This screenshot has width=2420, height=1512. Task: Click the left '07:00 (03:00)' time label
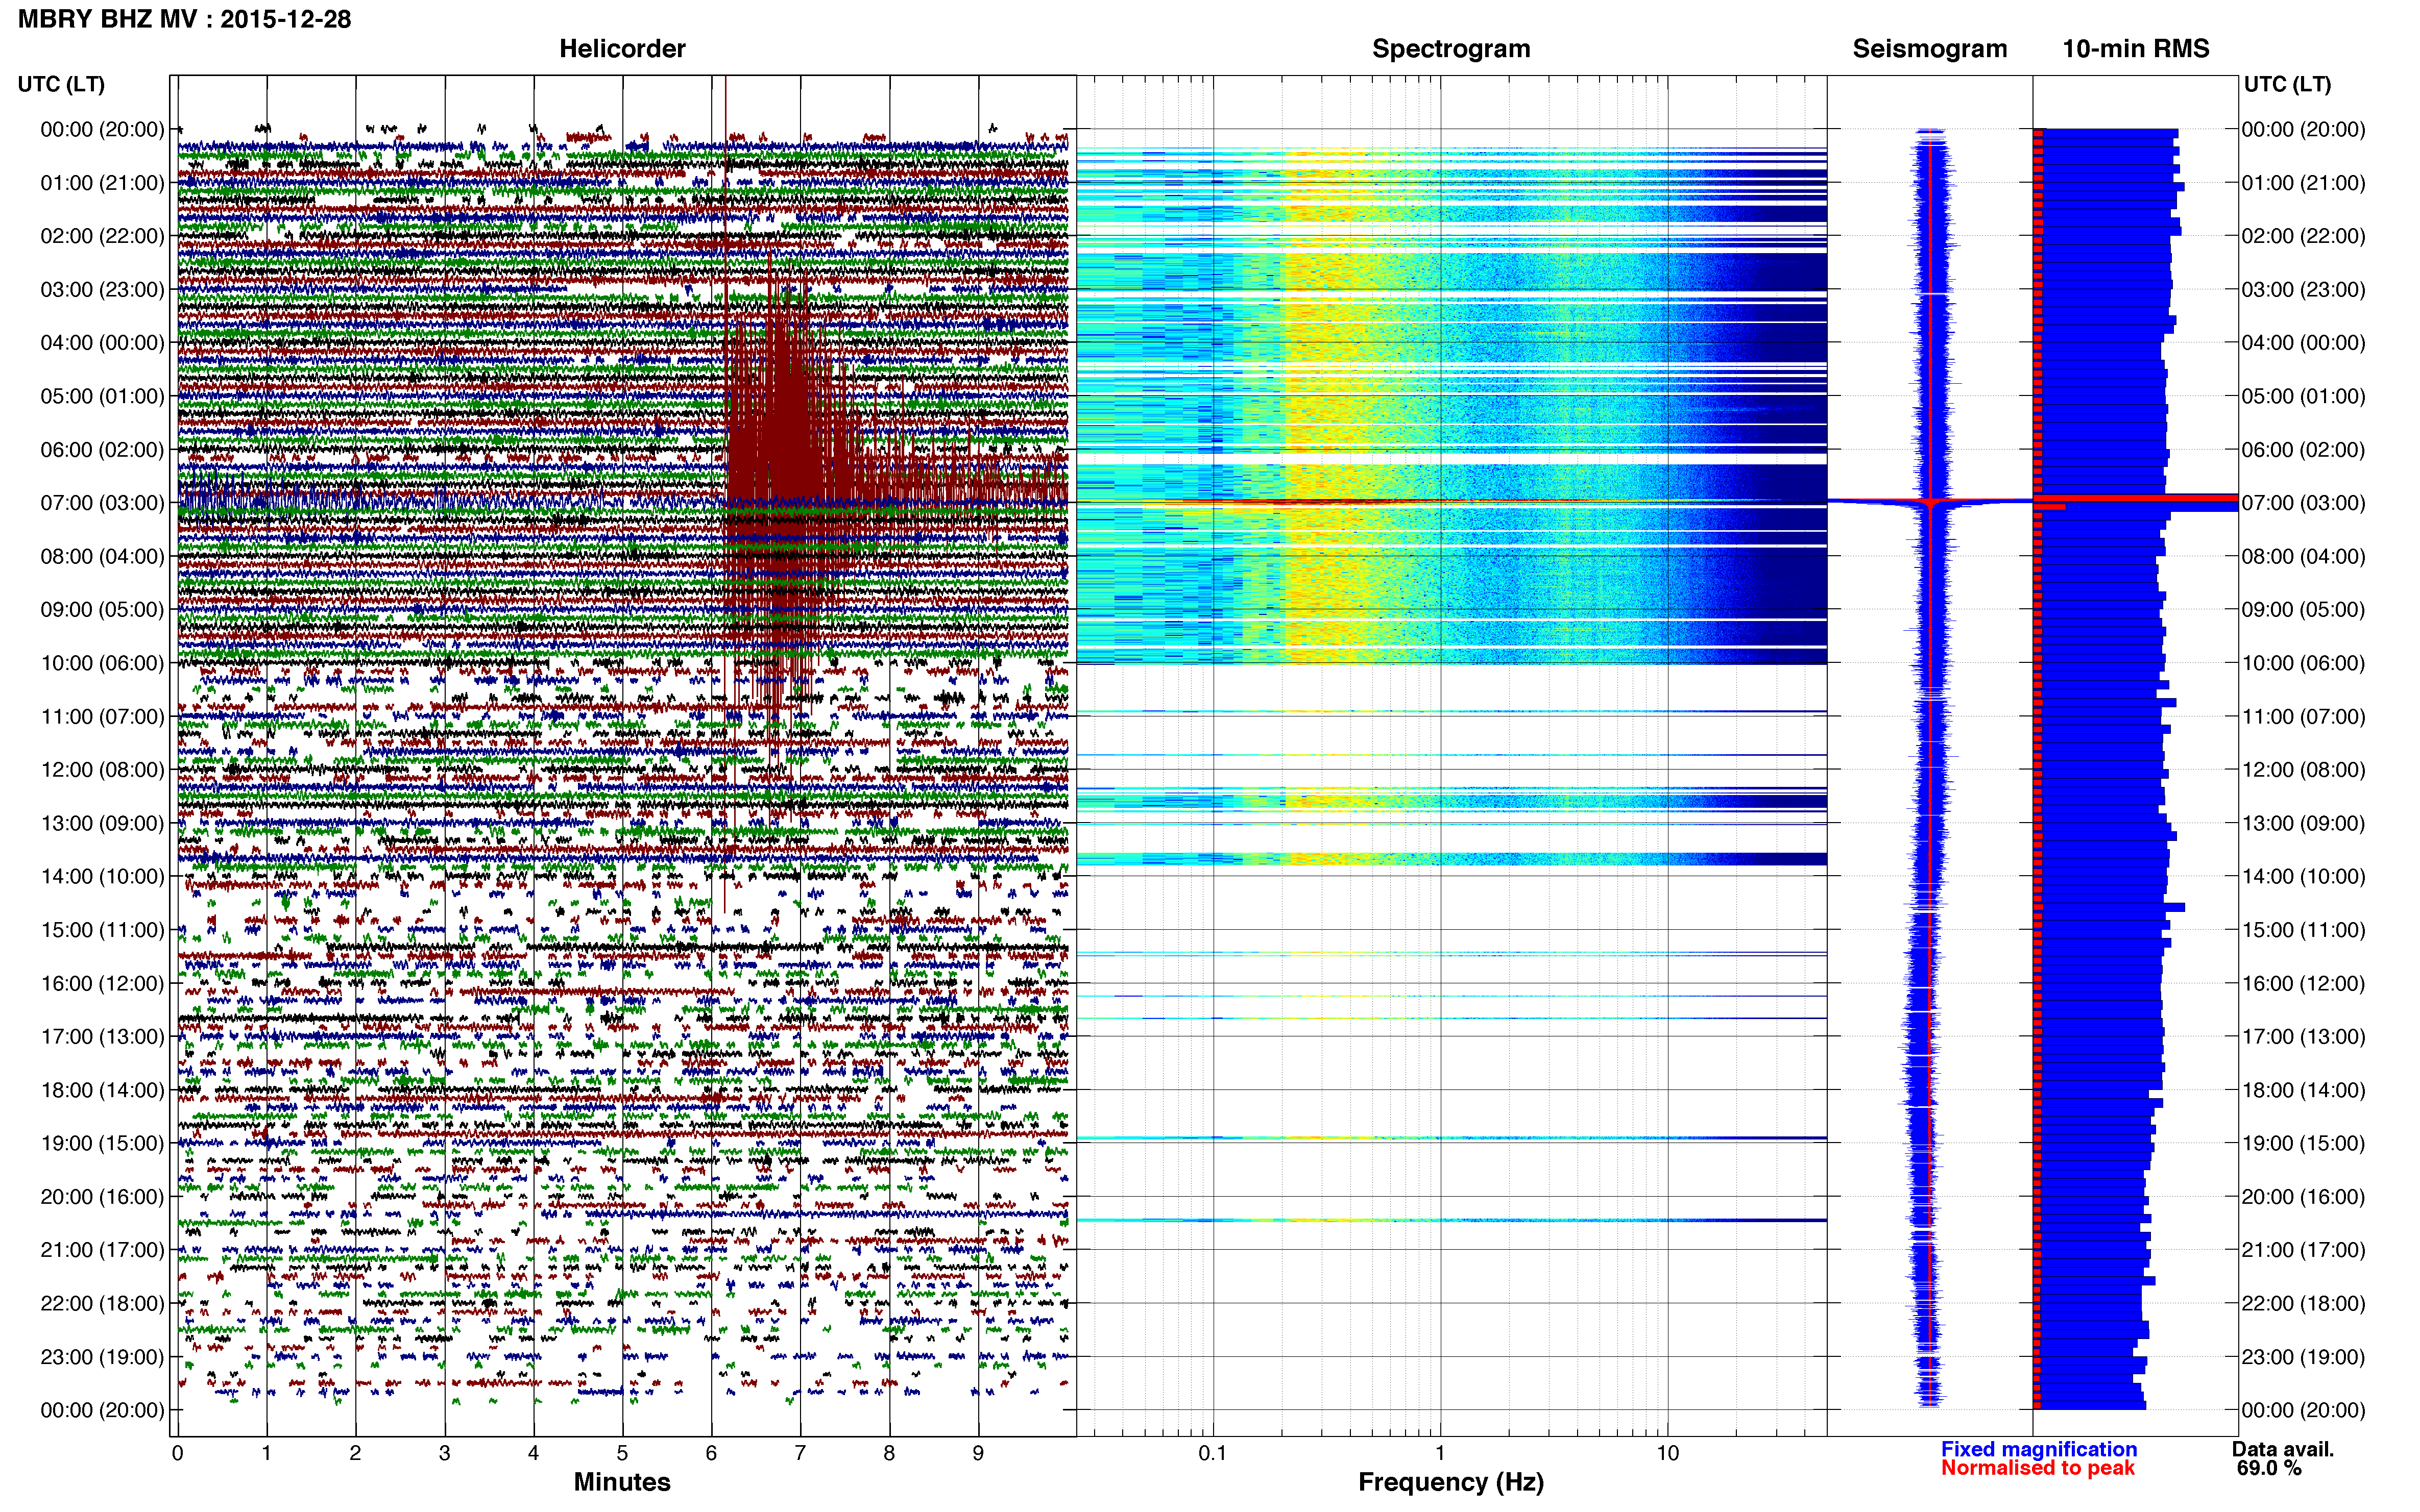(102, 503)
